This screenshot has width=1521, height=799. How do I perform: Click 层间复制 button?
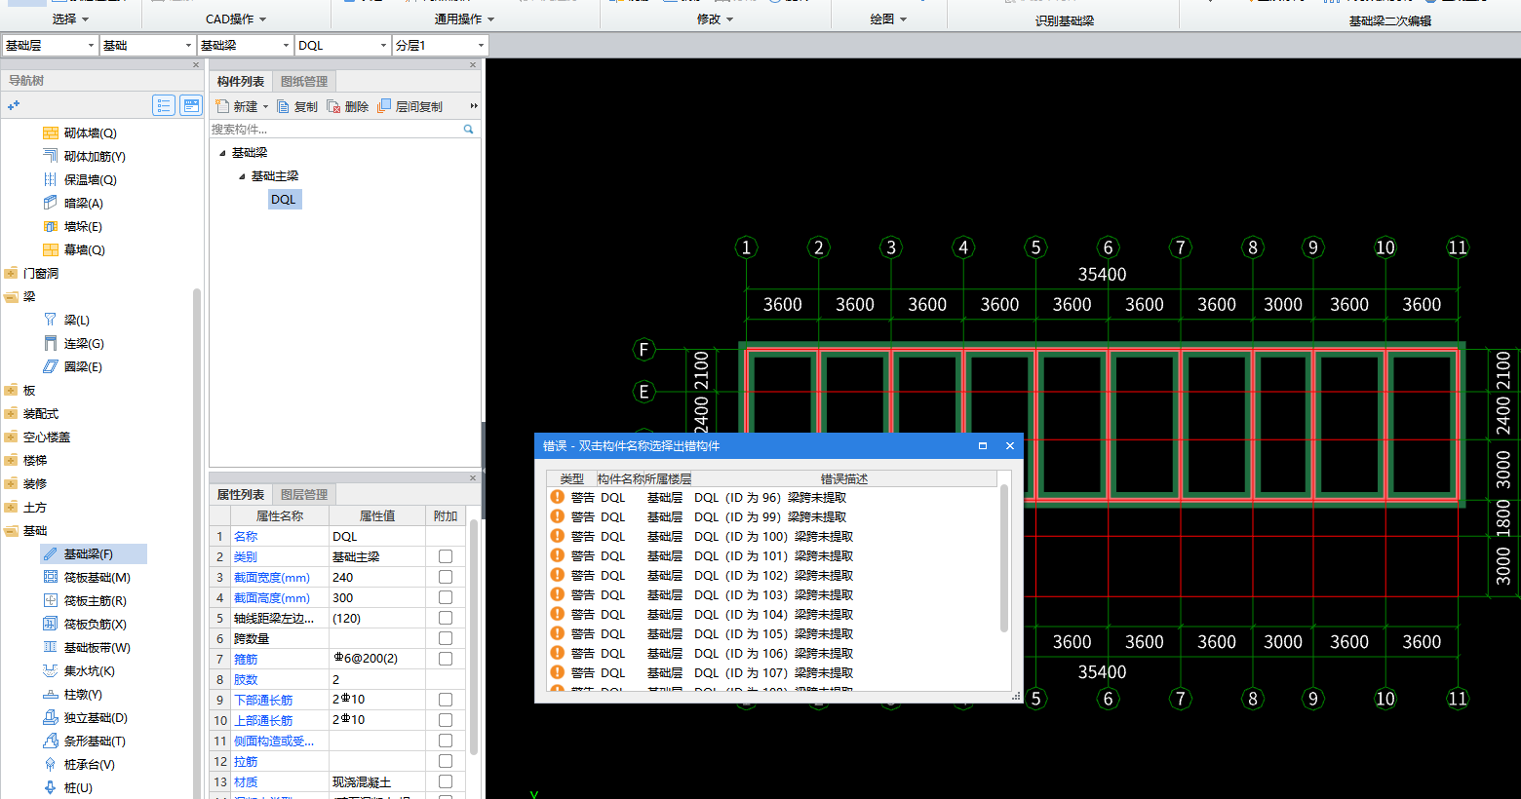410,106
